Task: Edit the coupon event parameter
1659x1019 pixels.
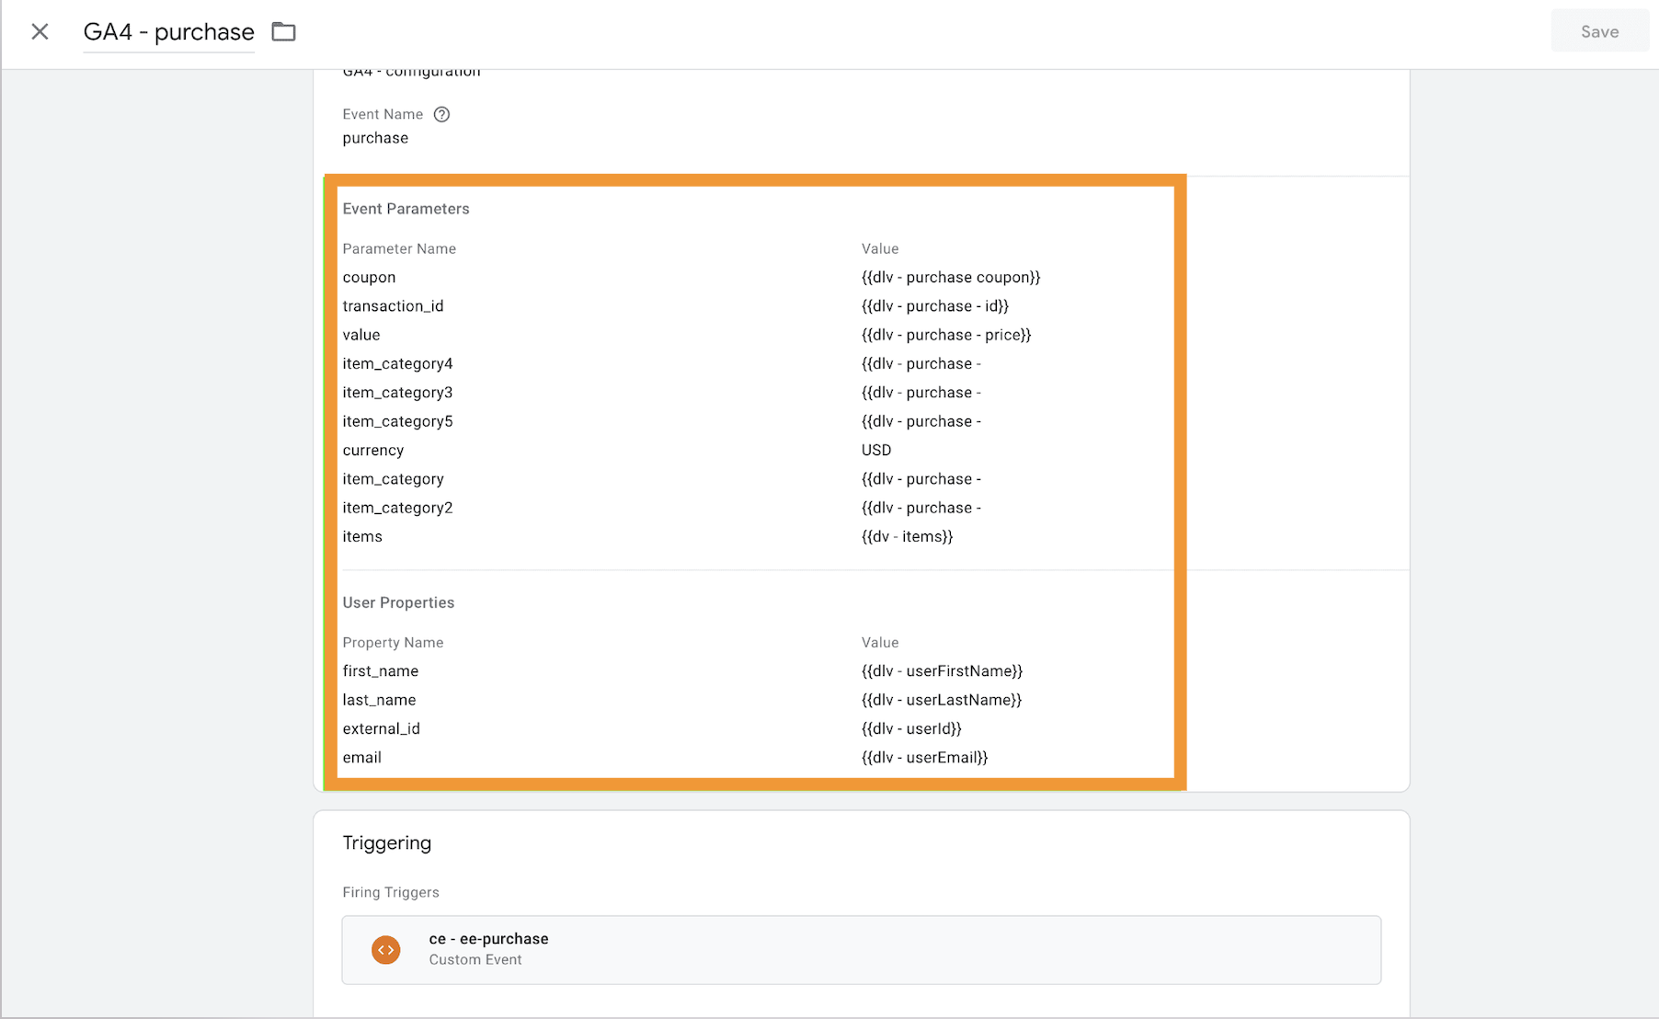Action: [x=369, y=277]
